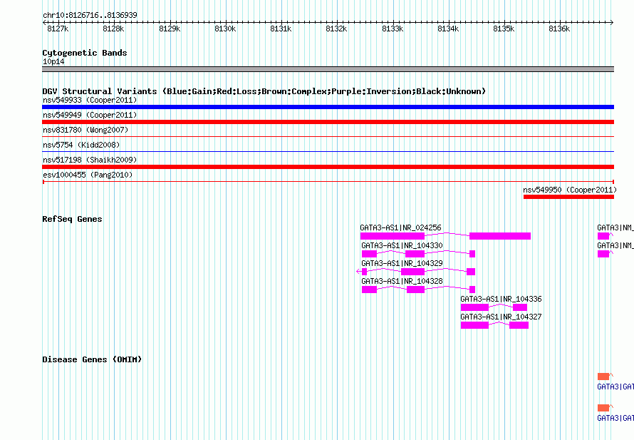634x440 pixels.
Task: Open nsv5754 (Kidd2008) variant label
Action: [81, 145]
